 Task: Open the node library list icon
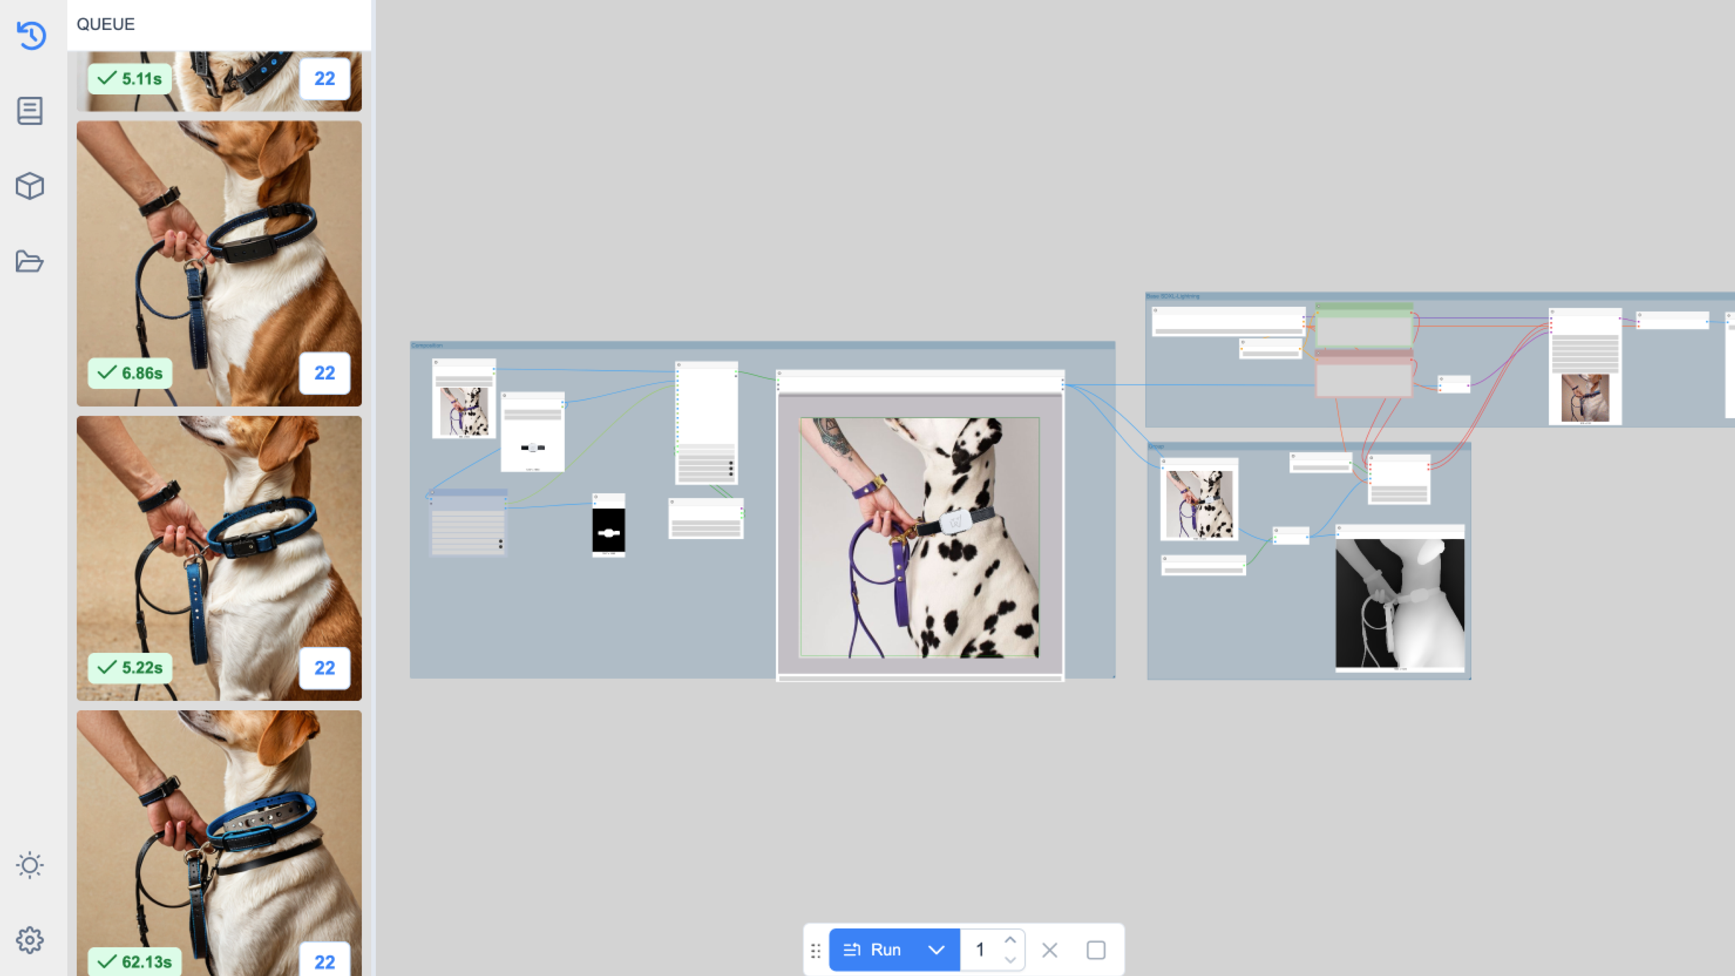tap(30, 110)
